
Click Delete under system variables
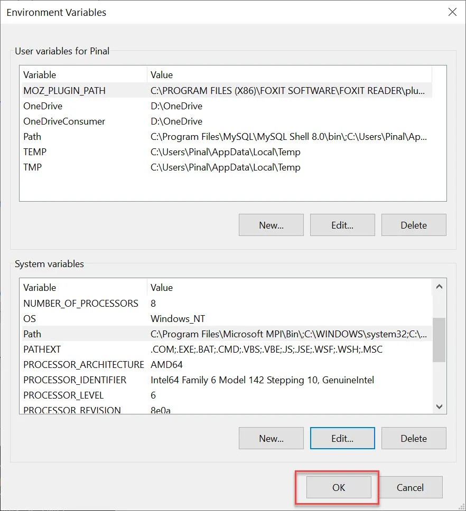(x=414, y=438)
